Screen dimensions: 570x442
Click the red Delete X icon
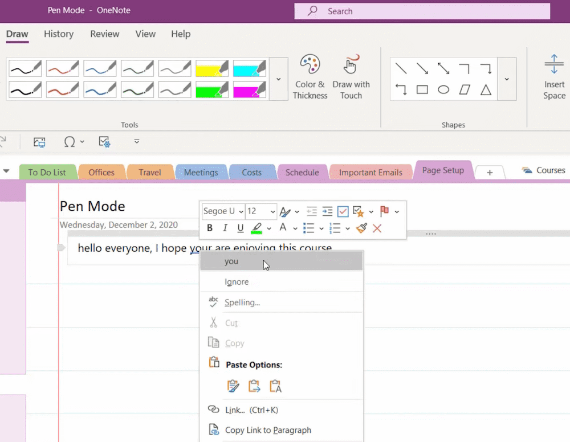(x=377, y=228)
